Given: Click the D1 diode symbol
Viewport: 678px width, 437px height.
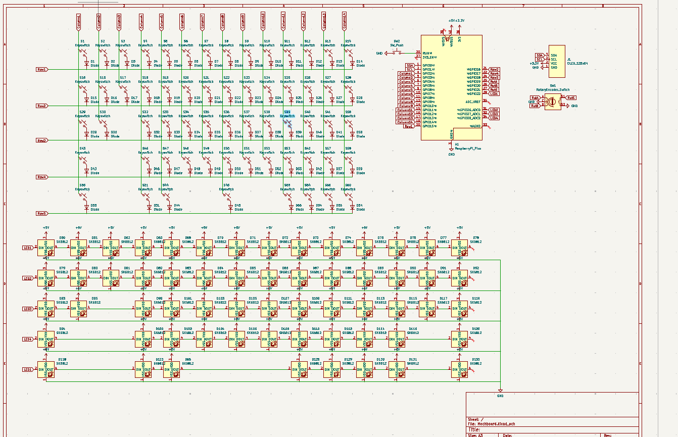Looking at the screenshot, I should pyautogui.click(x=86, y=63).
